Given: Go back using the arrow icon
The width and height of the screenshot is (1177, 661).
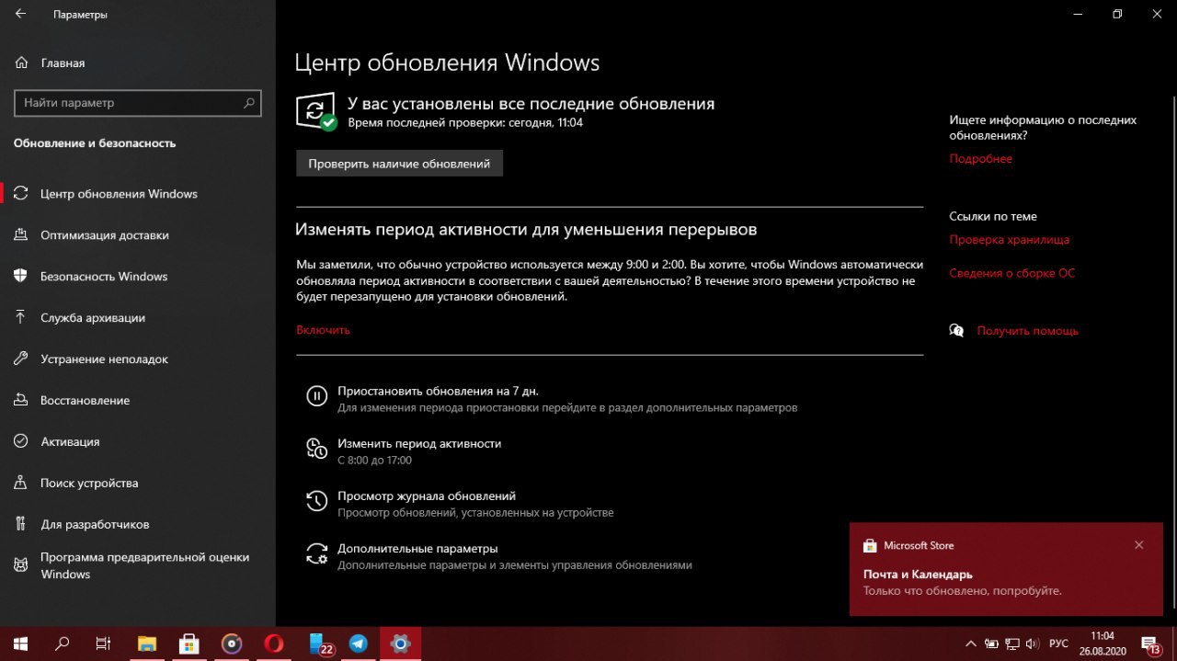Looking at the screenshot, I should [21, 15].
